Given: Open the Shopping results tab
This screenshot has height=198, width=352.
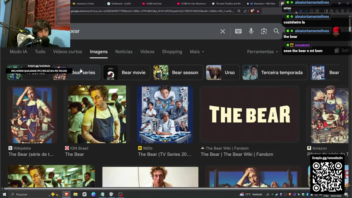Looking at the screenshot, I should click(x=172, y=52).
